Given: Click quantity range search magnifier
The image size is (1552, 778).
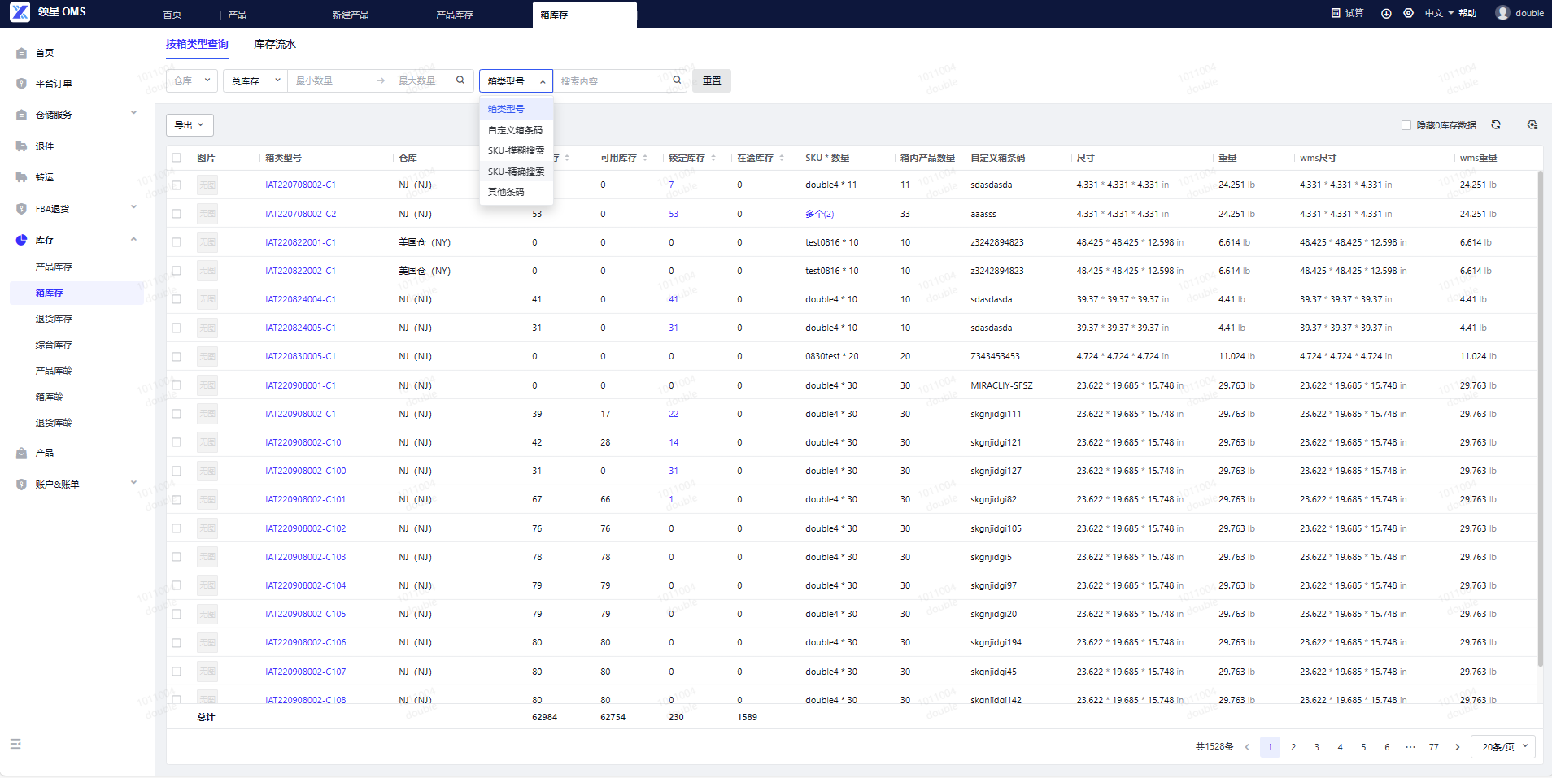Looking at the screenshot, I should coord(460,80).
